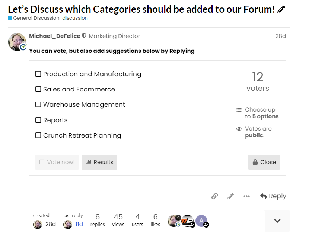
Task: Check the Warehouse Management poll option
Action: pyautogui.click(x=38, y=104)
